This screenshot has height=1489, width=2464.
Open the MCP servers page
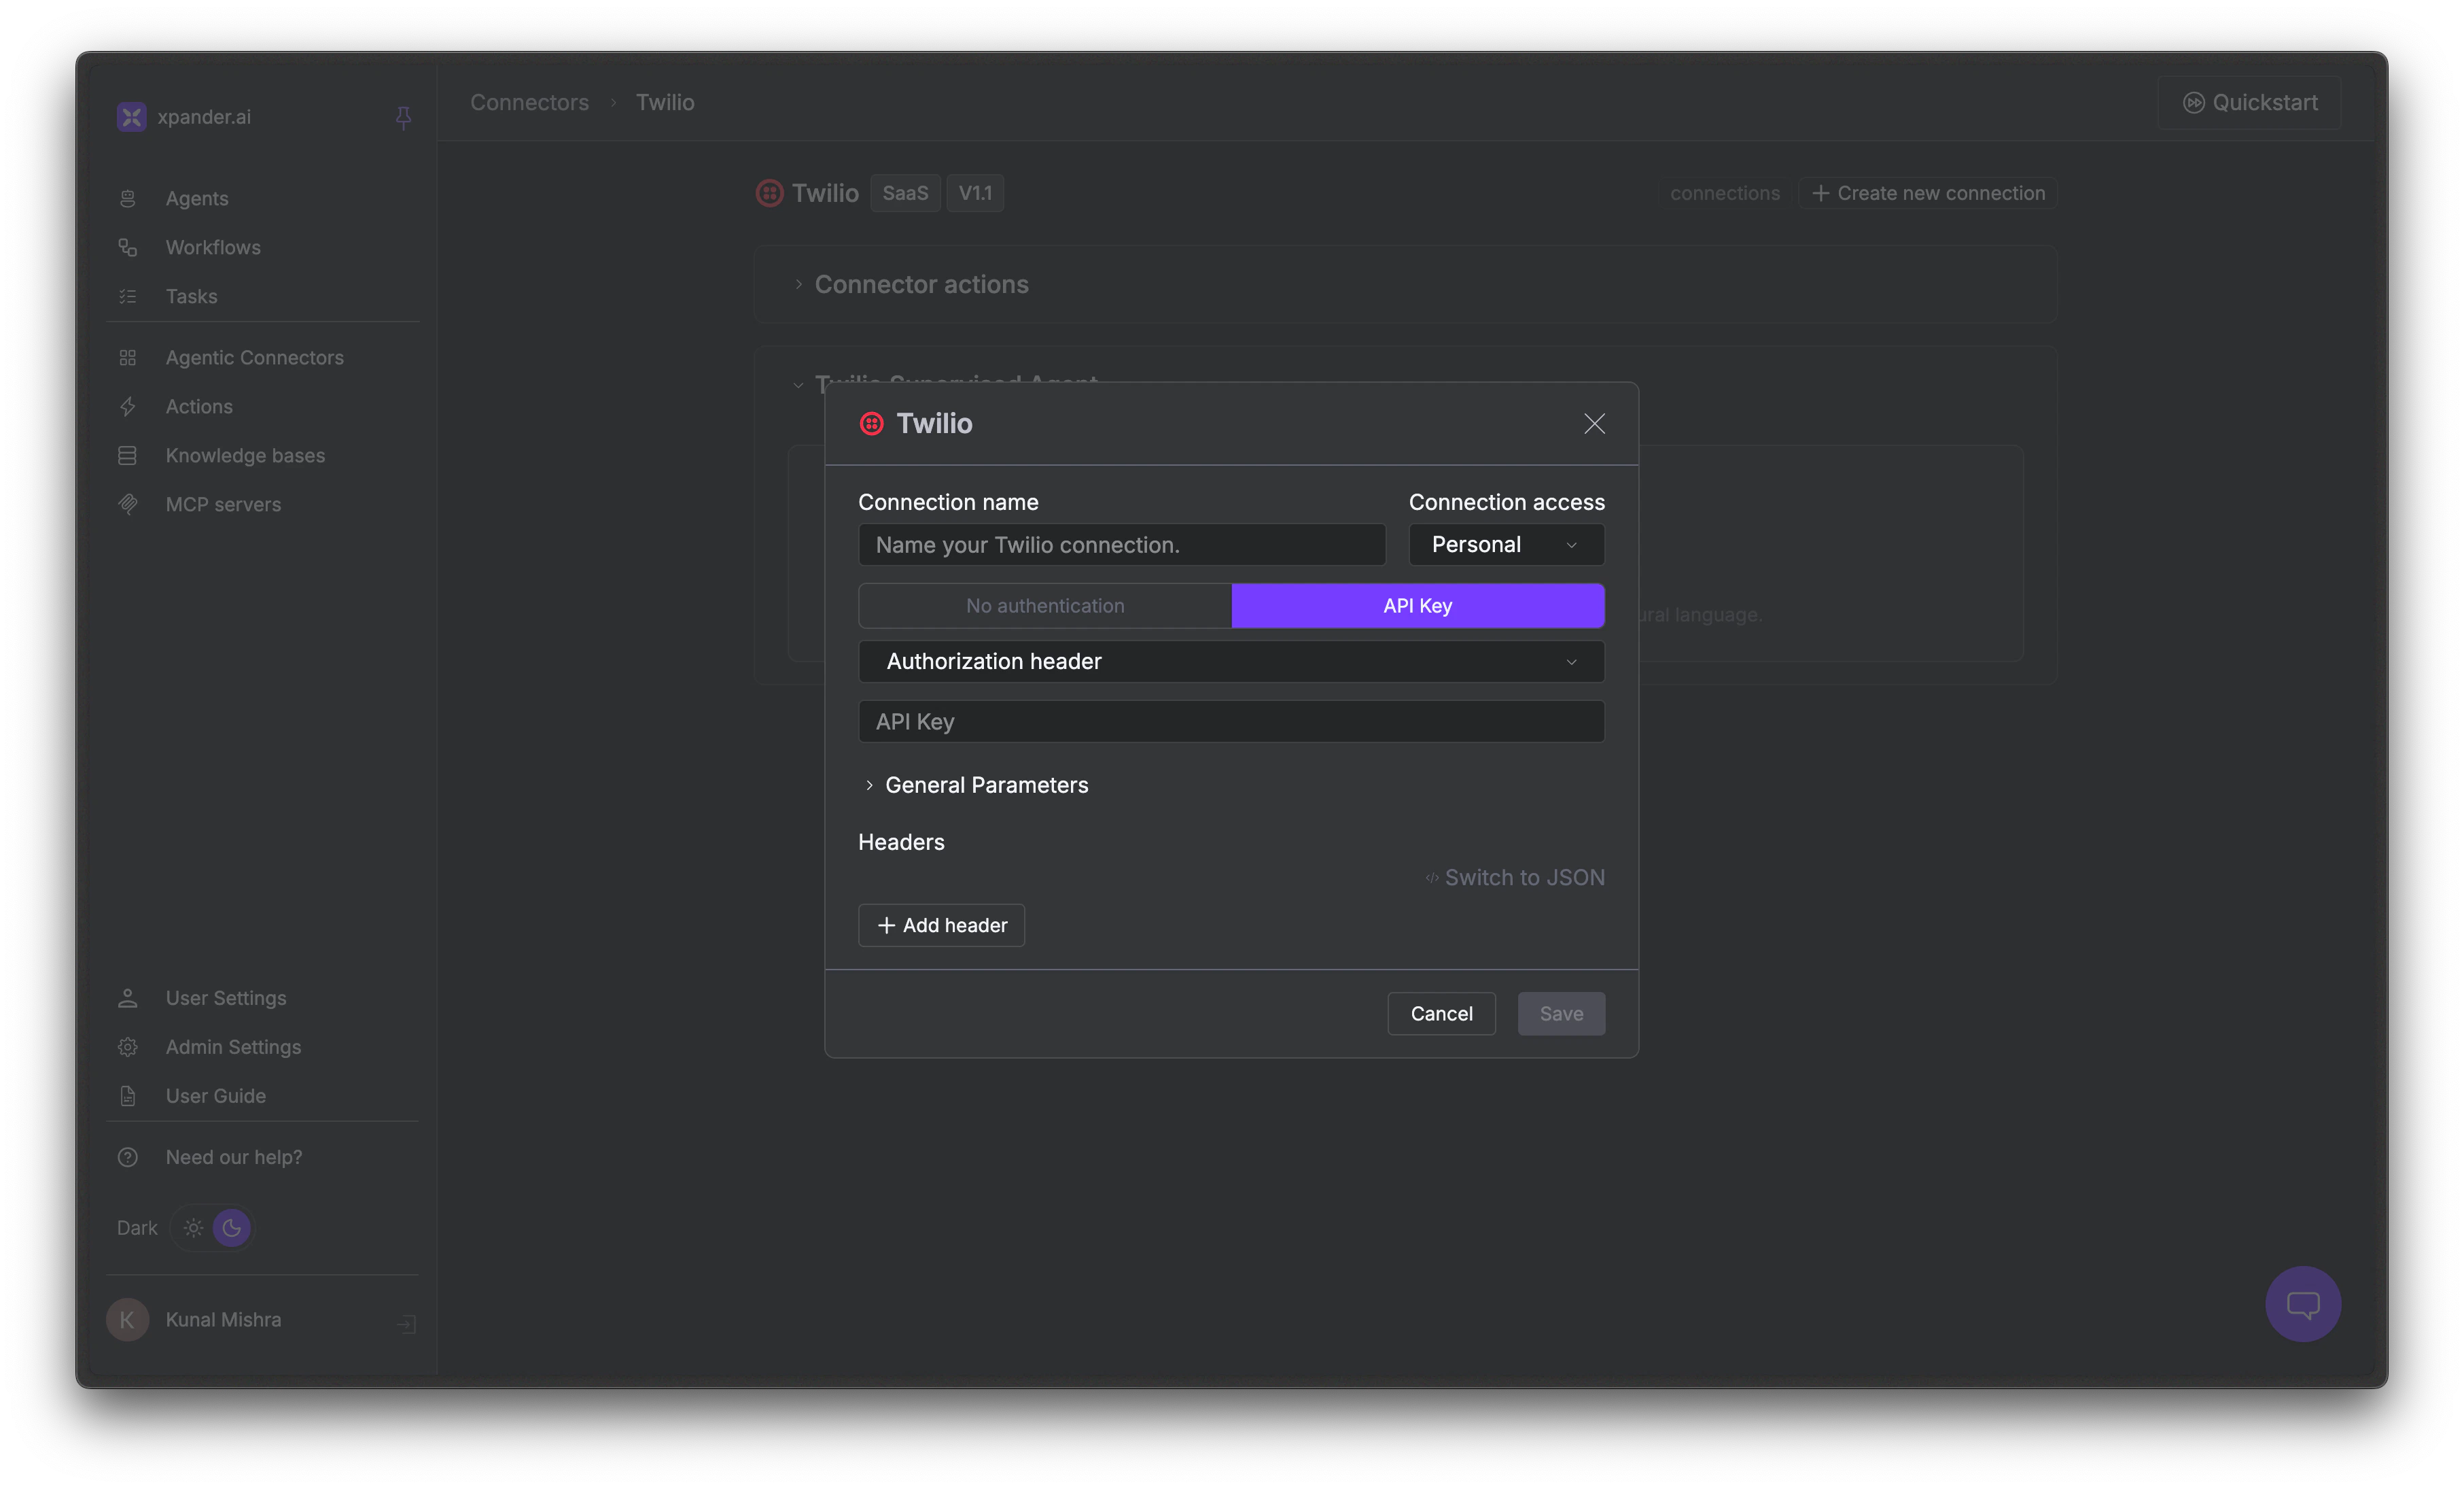(223, 504)
